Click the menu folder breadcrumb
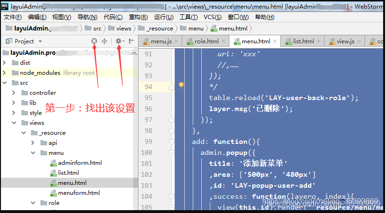385x213 pixels. click(192, 29)
